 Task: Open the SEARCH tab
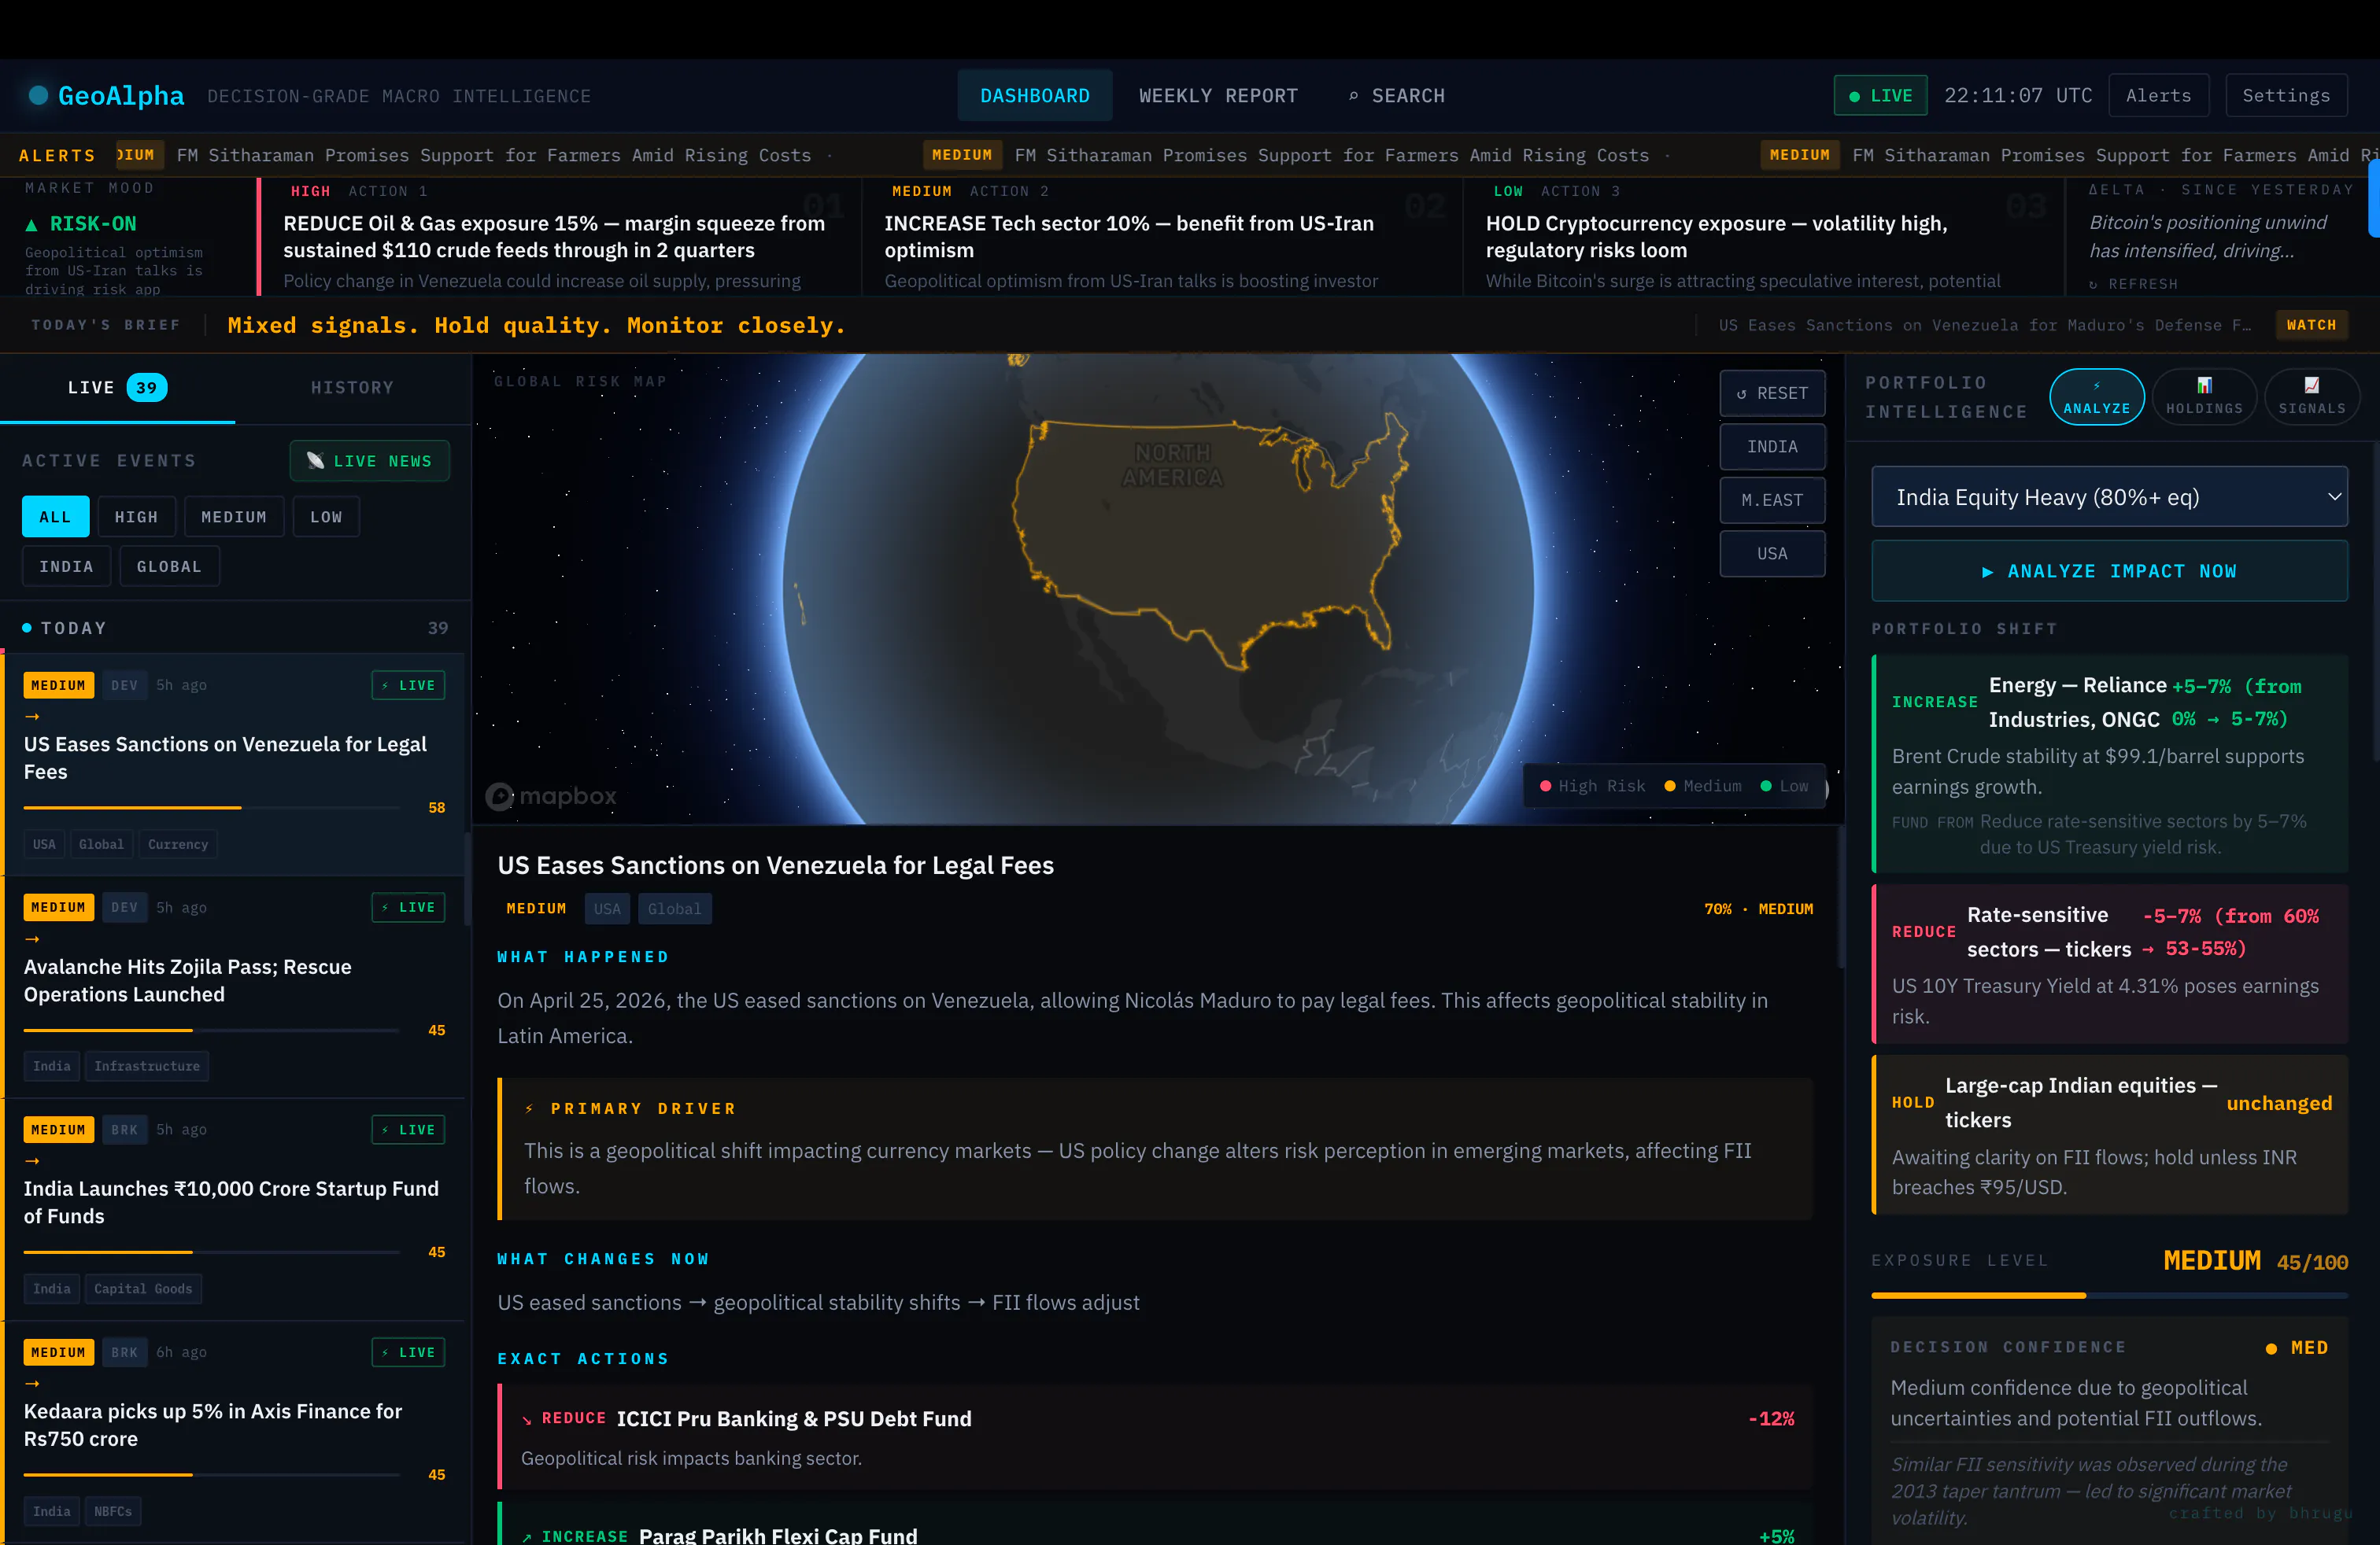click(1397, 96)
